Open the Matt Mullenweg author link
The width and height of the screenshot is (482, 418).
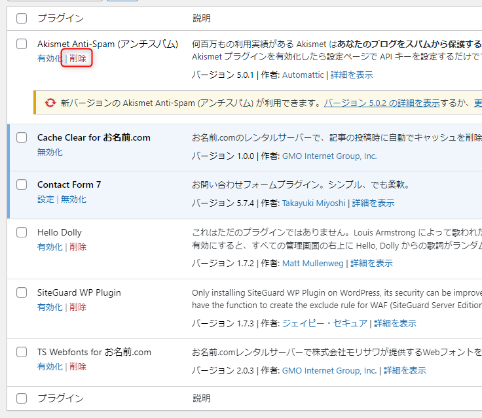(x=312, y=263)
